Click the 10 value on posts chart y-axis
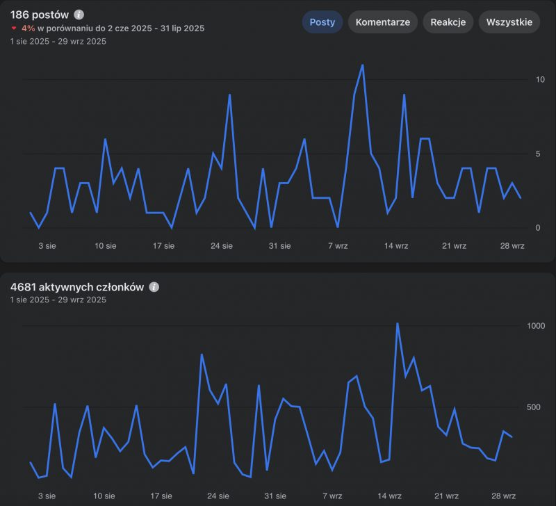Image resolution: width=556 pixels, height=506 pixels. click(x=521, y=80)
